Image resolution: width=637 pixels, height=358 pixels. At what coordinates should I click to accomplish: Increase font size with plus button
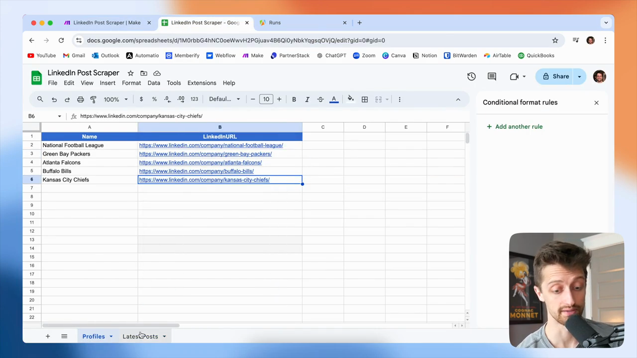pyautogui.click(x=279, y=99)
